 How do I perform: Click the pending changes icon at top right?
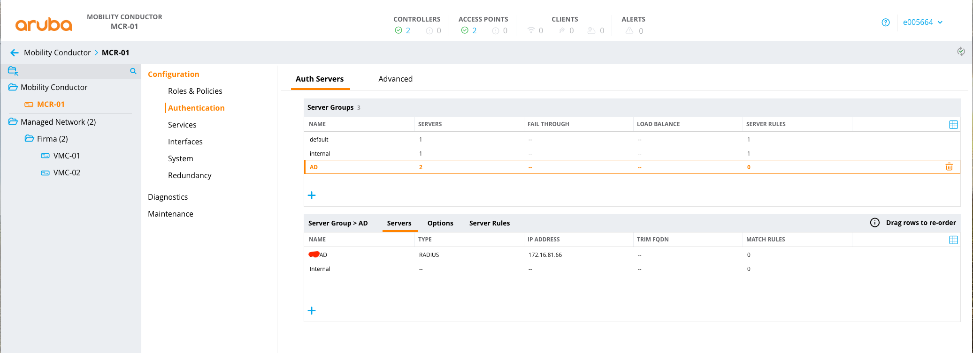coord(961,52)
